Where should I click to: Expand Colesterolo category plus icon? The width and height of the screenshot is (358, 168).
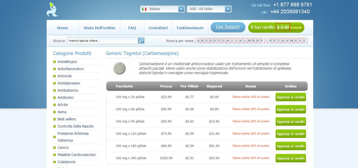(54, 162)
